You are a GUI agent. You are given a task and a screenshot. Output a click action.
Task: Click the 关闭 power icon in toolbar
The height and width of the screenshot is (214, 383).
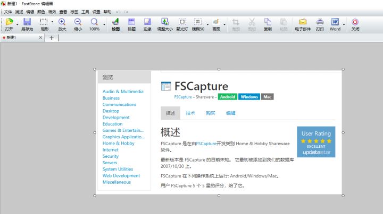(x=355, y=22)
